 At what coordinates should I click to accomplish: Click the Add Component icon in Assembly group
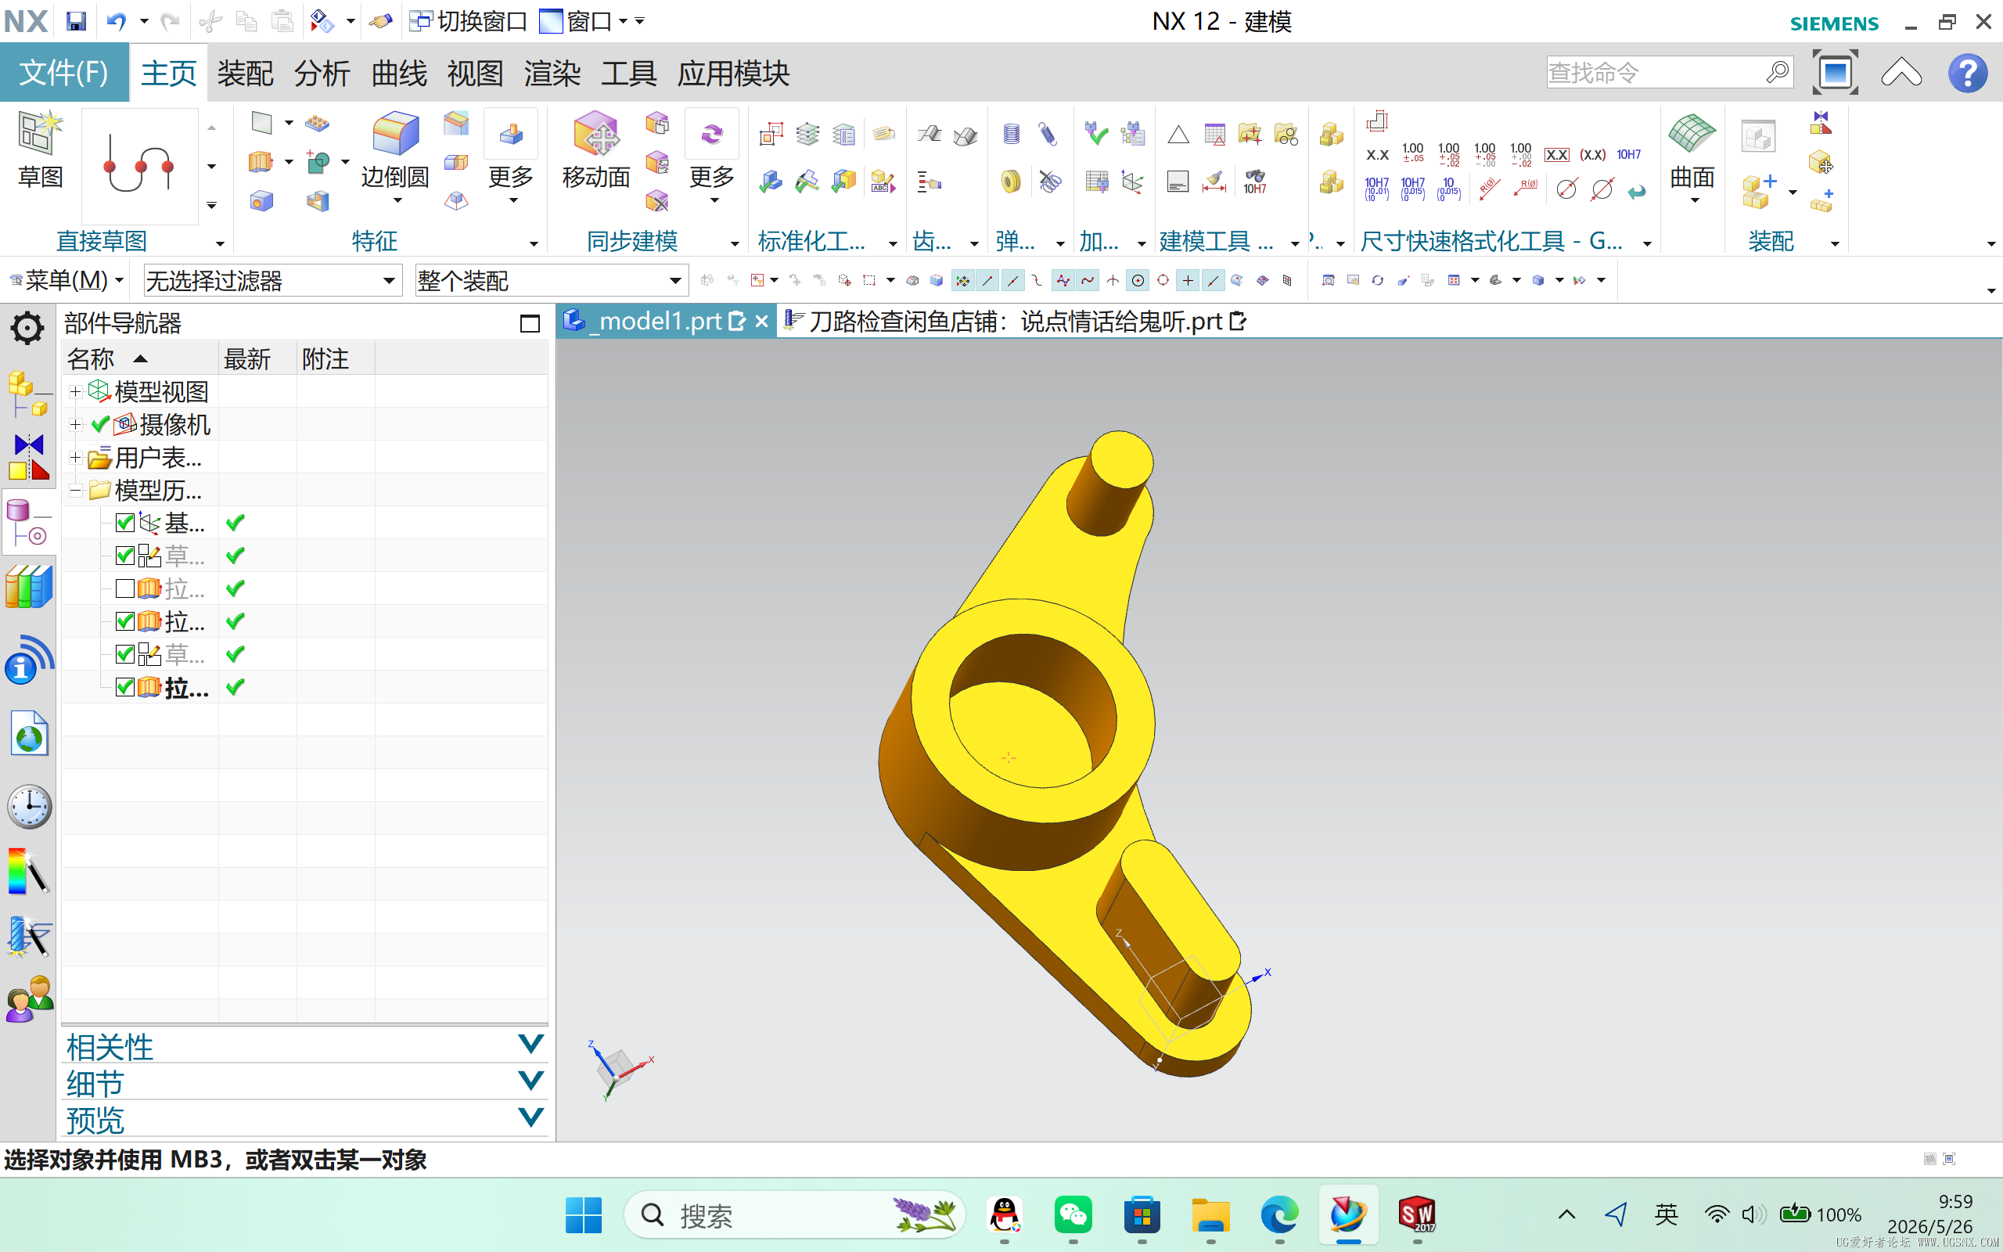click(x=1758, y=190)
